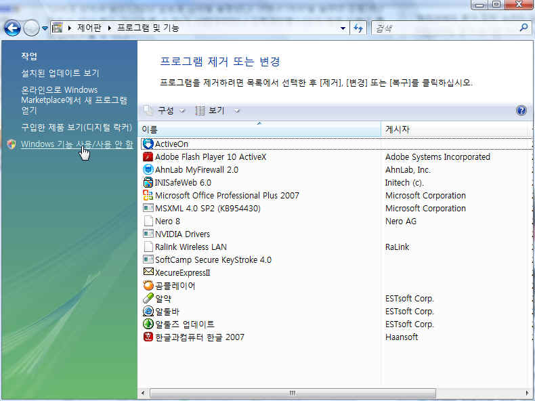
Task: Select the Nero 8 program icon
Action: click(148, 221)
